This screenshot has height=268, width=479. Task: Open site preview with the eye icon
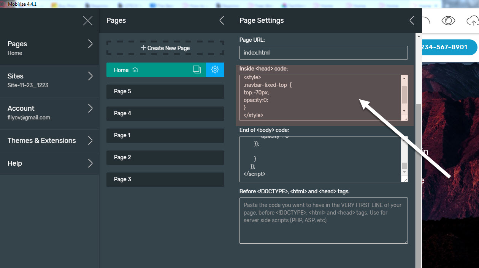point(448,21)
